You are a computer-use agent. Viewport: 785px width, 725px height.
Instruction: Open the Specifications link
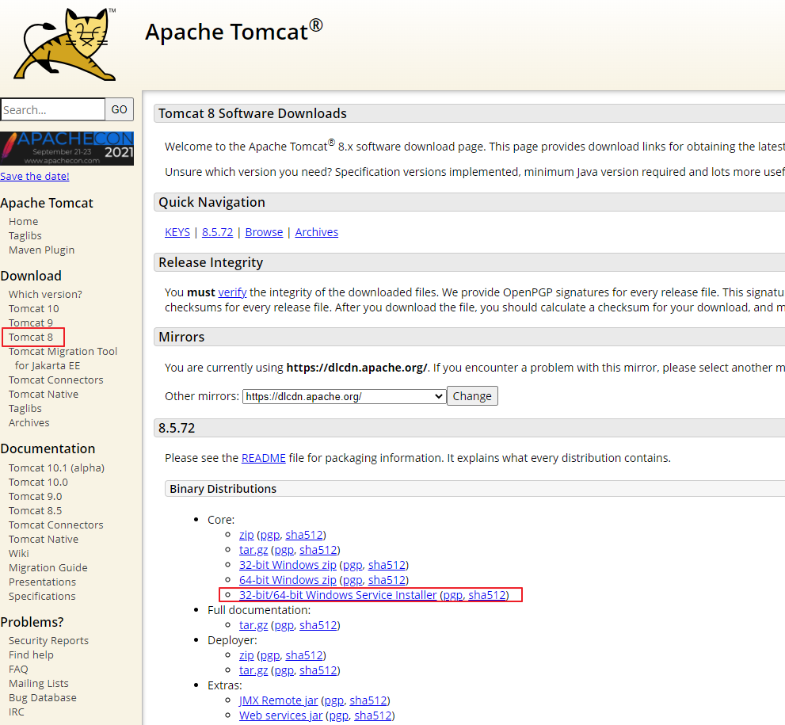(42, 597)
